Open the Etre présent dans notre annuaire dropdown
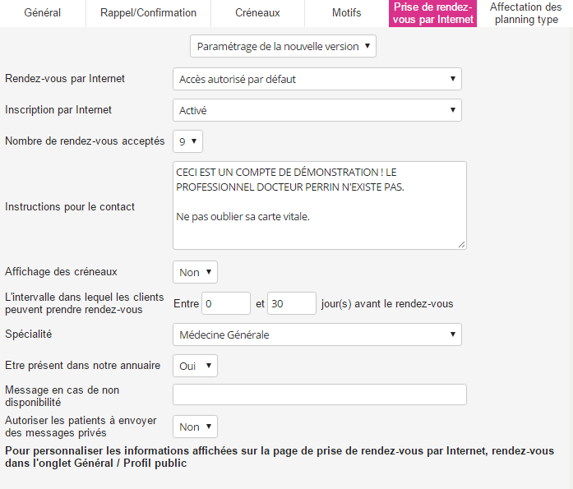Viewport: 573px width, 489px height. point(195,366)
